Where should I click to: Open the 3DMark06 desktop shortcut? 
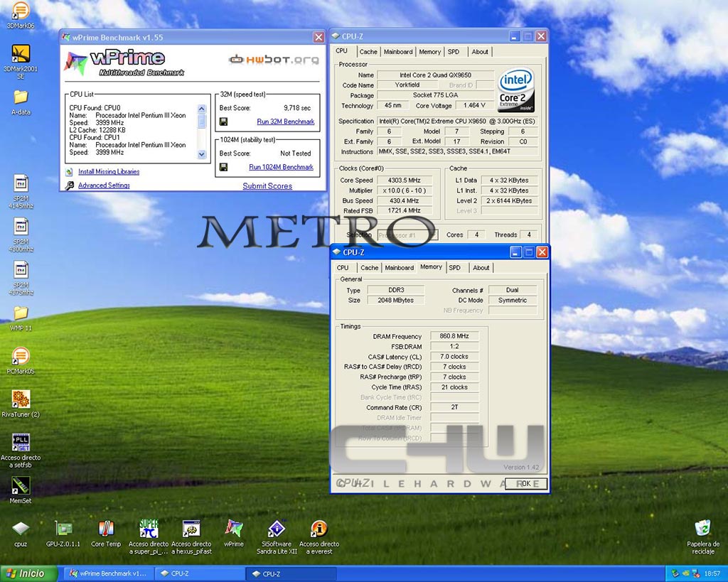[21, 11]
